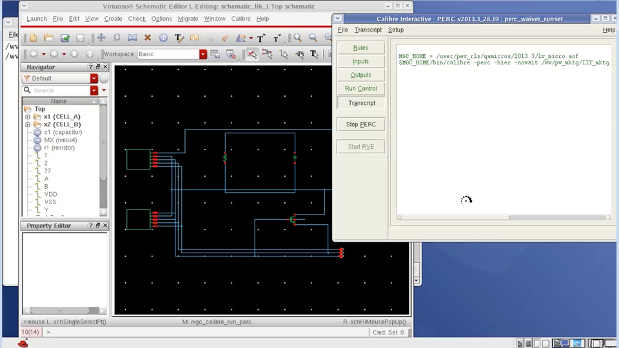
Task: Click the Save Workspace icon
Action: pyautogui.click(x=215, y=54)
